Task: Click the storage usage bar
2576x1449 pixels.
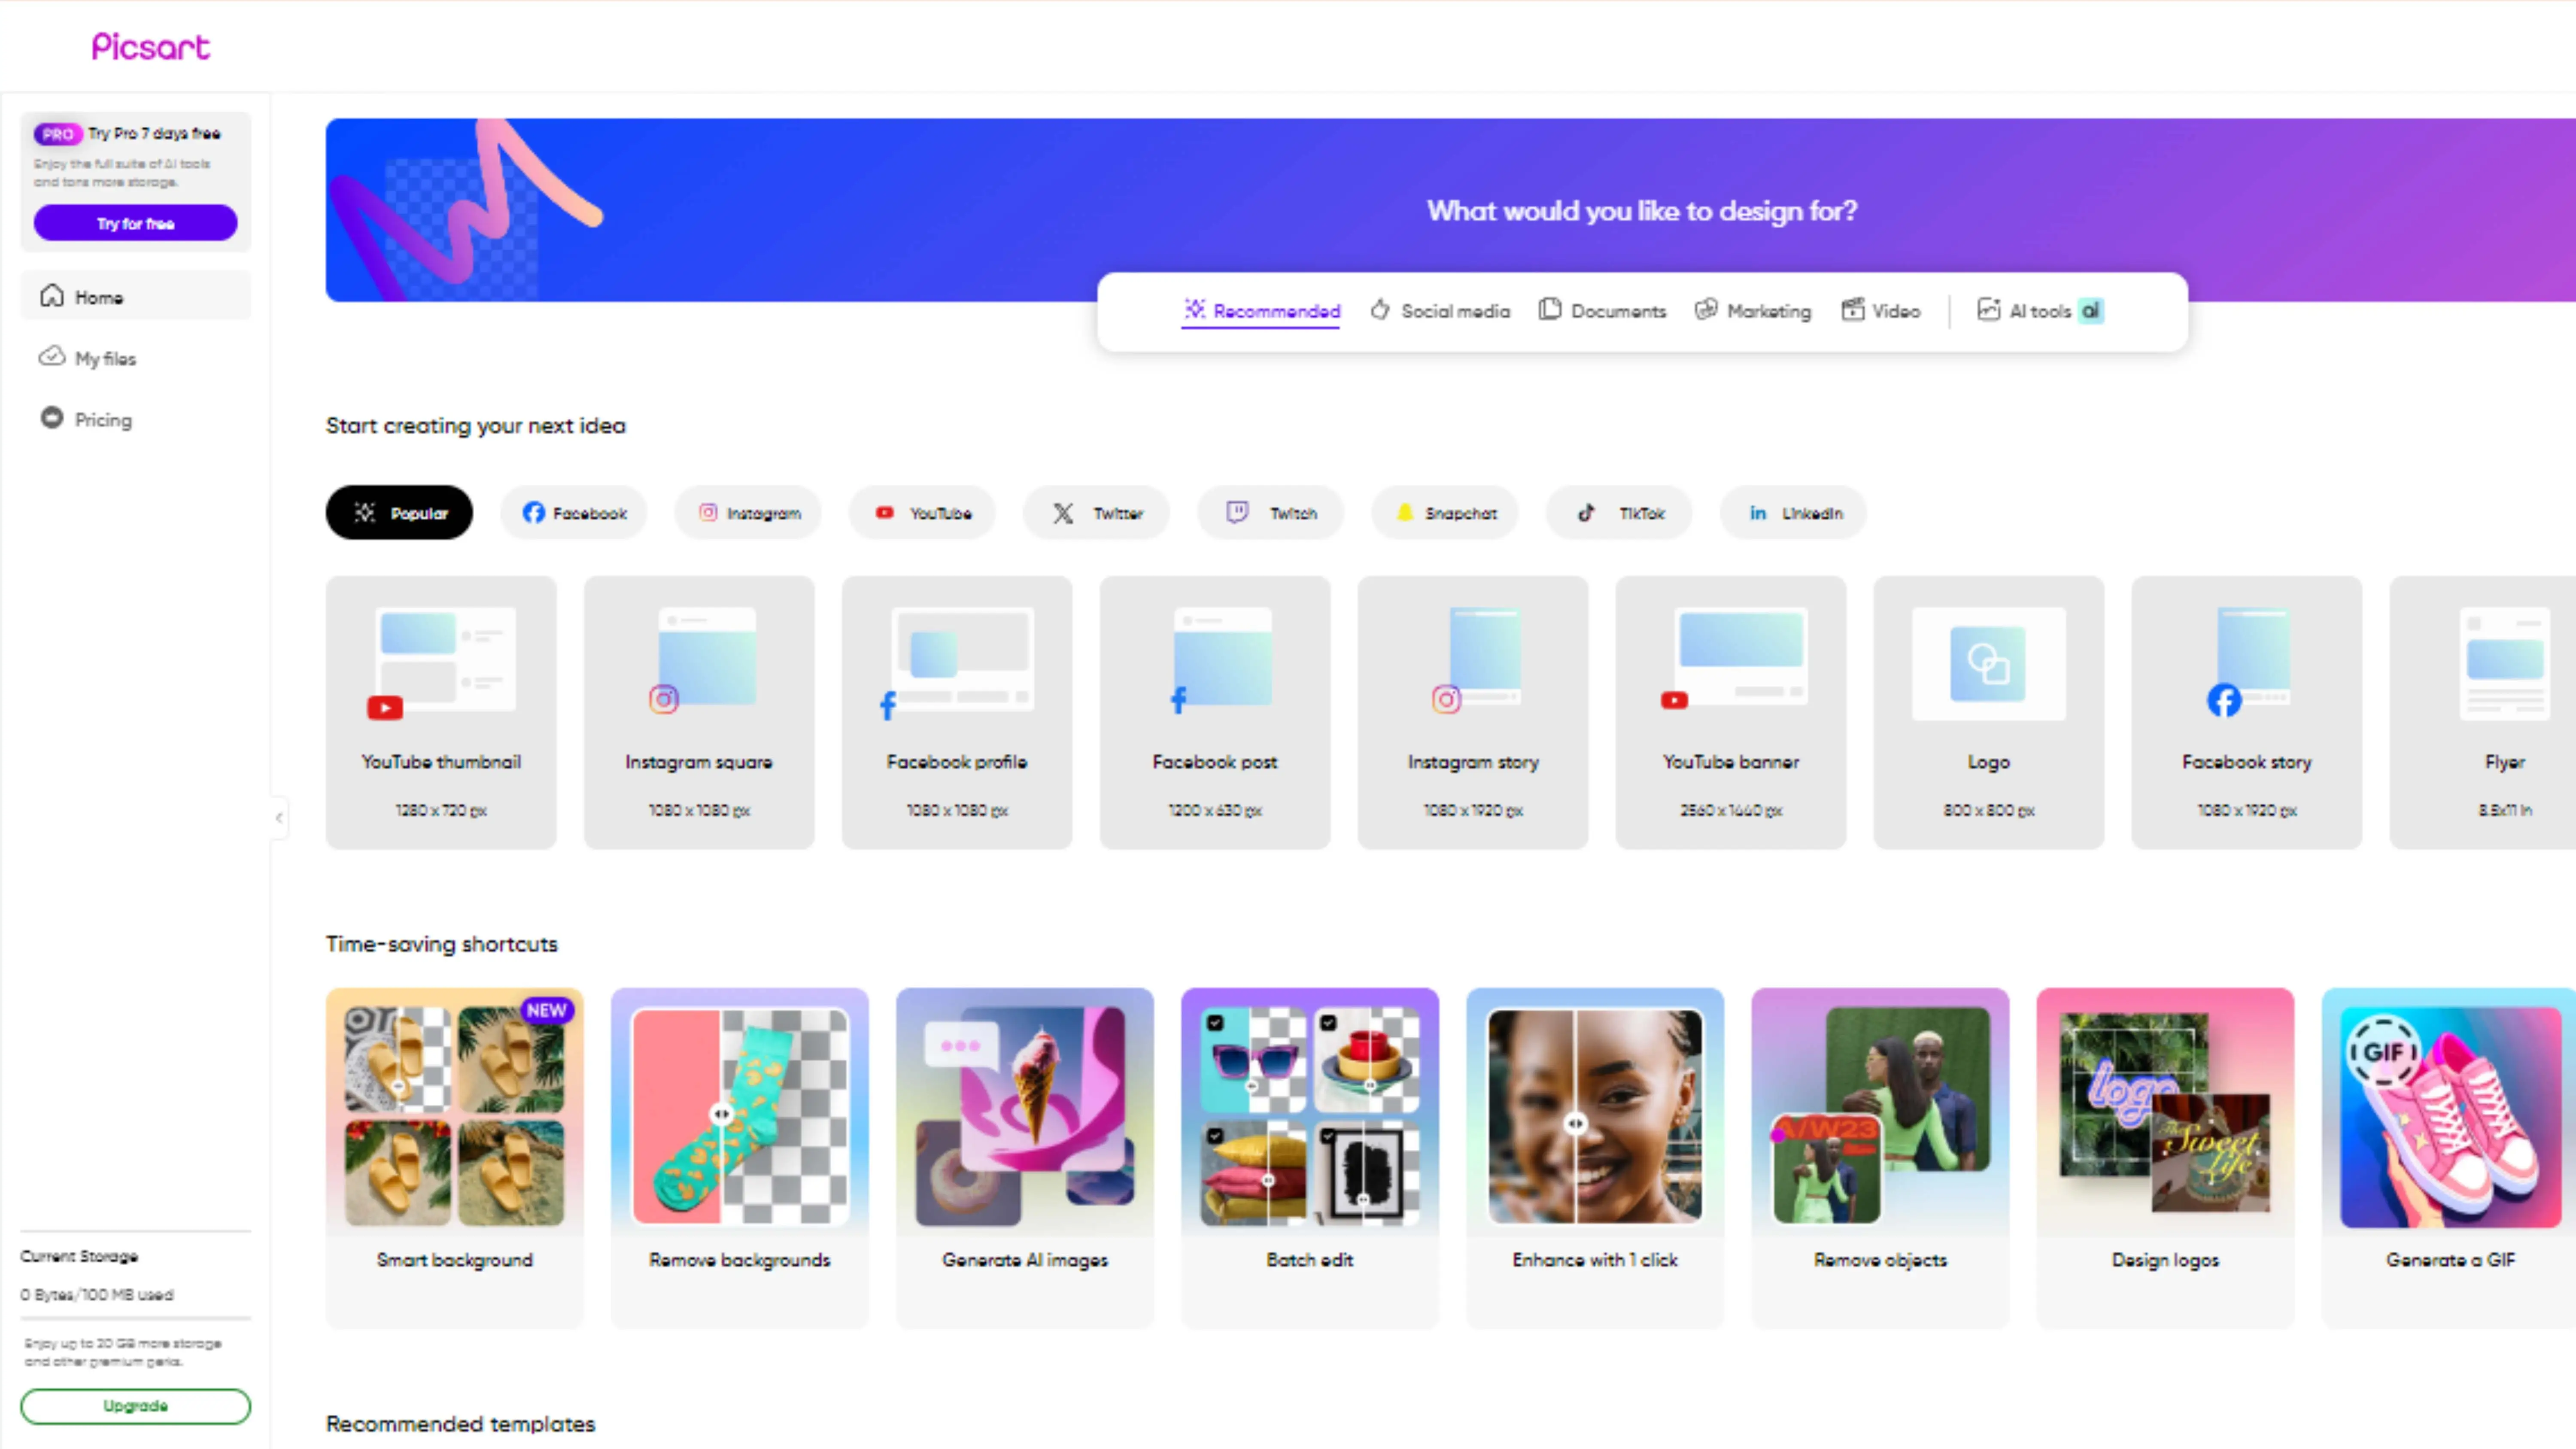Action: [136, 1318]
